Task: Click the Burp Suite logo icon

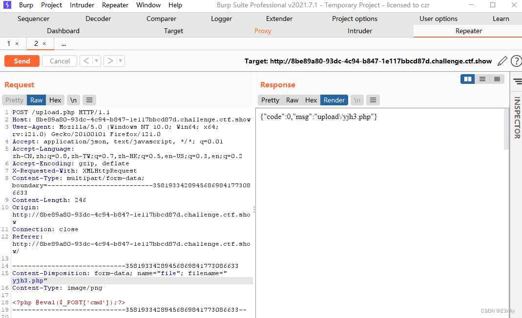Action: point(7,5)
